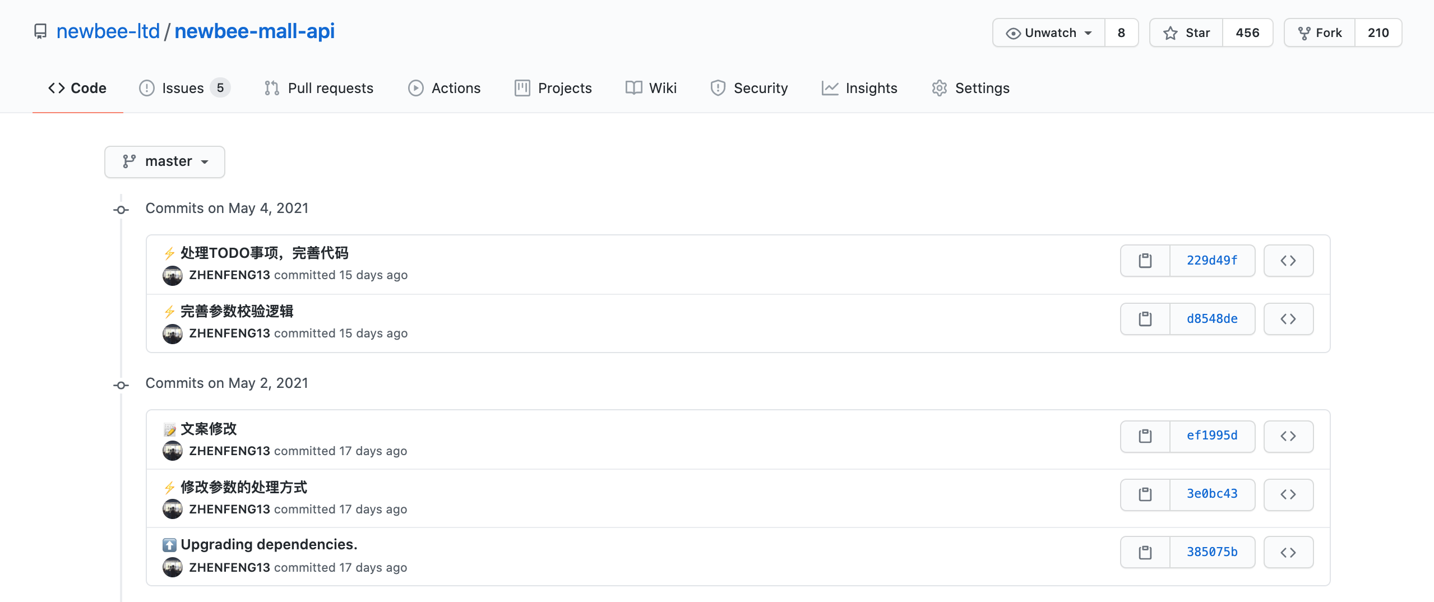The width and height of the screenshot is (1434, 602).
Task: Click ZHENFENG13 author on 修改参数的处理方式 commit
Action: point(229,510)
